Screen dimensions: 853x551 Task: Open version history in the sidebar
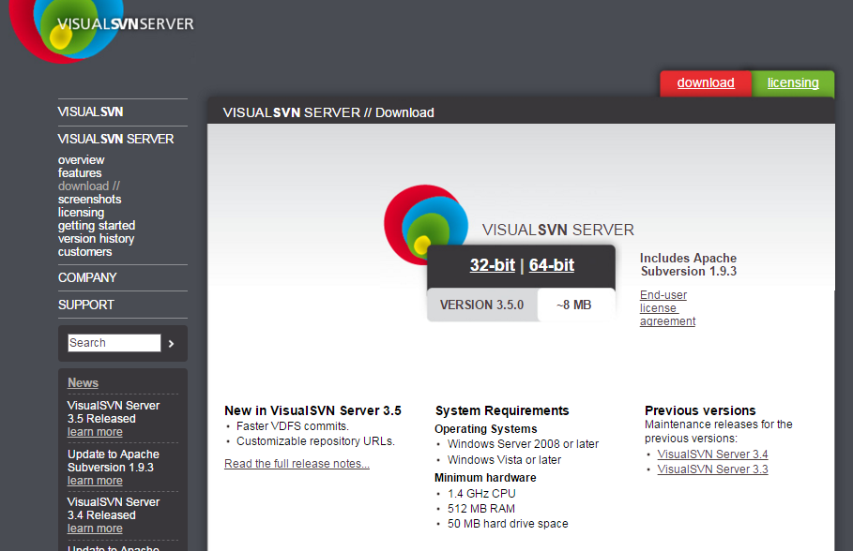pos(97,239)
